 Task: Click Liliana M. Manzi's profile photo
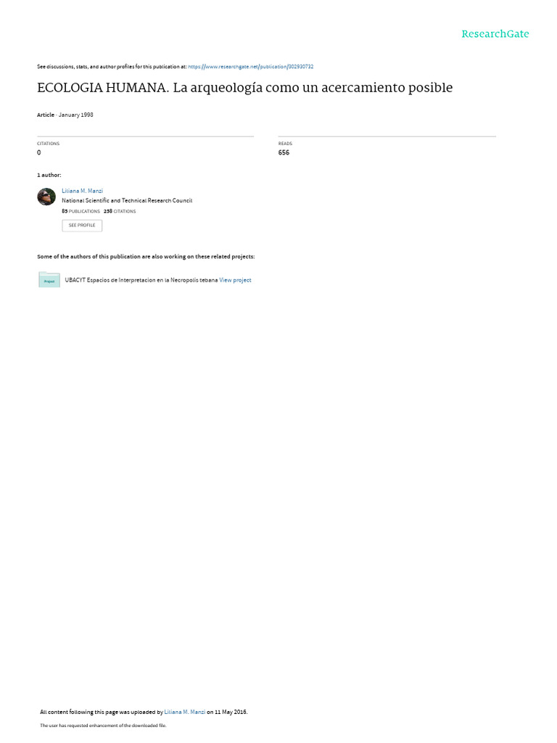coord(46,197)
